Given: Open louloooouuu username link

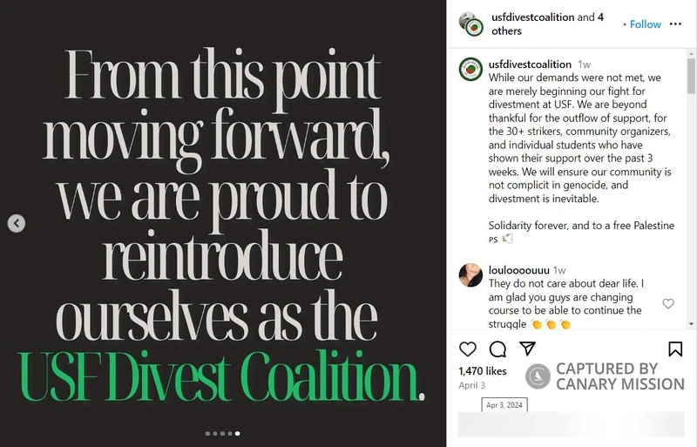Looking at the screenshot, I should (519, 270).
